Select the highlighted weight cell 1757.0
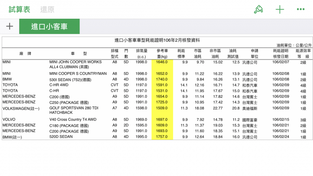 [162, 137]
